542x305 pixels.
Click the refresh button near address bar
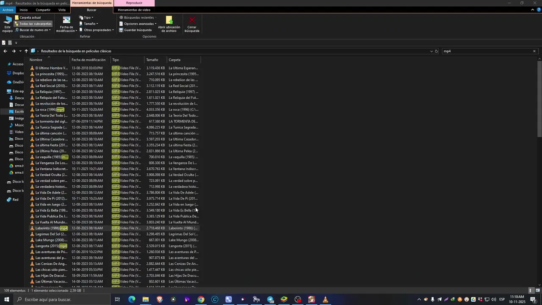pyautogui.click(x=437, y=51)
